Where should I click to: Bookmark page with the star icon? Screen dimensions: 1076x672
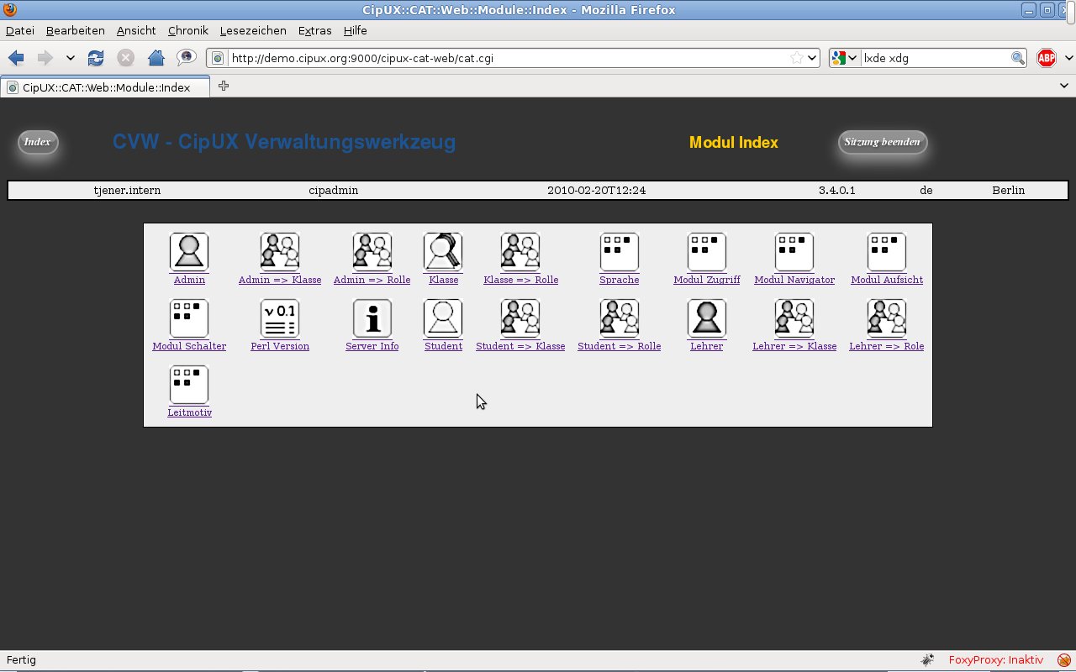pos(796,58)
